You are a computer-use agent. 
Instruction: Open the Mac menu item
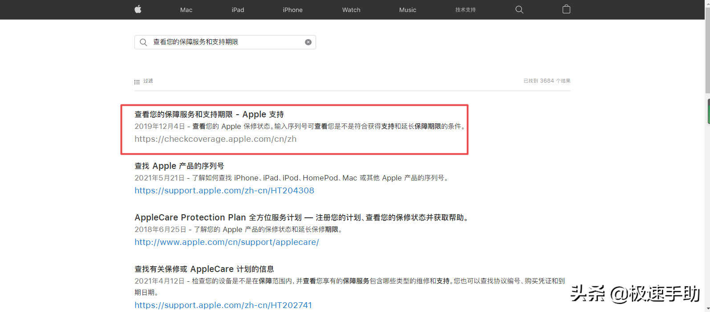(186, 10)
